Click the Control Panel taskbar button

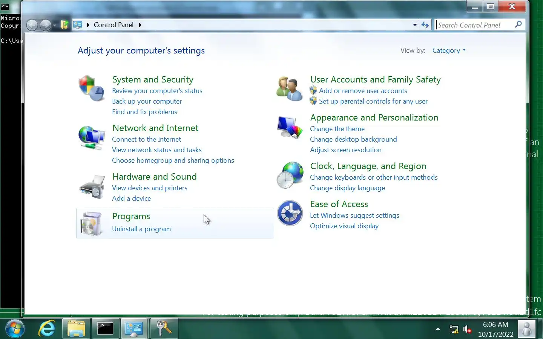[x=134, y=329]
